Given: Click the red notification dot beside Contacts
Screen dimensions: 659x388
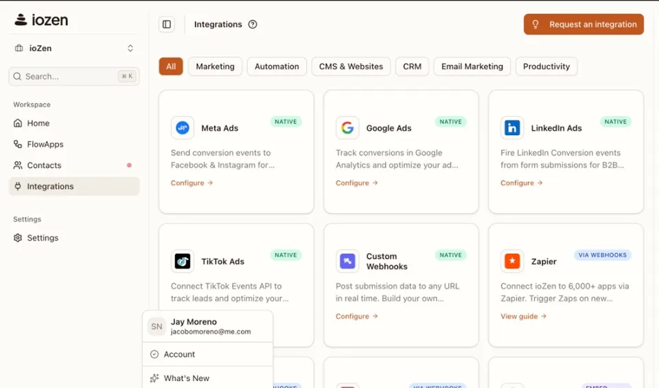Looking at the screenshot, I should pos(129,165).
